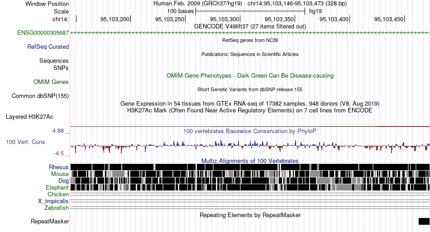430x232 pixels.
Task: Click 100 vertebrates Basewise Conservation by PhyloP title
Action: click(250, 131)
